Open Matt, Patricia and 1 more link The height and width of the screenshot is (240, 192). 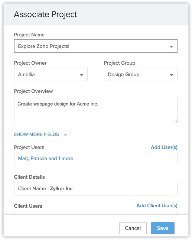[x=46, y=158]
